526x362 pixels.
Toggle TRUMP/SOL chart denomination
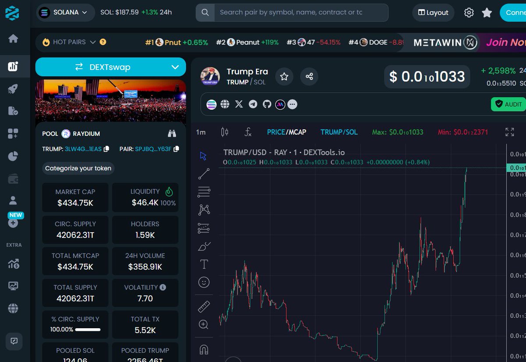[x=339, y=132]
